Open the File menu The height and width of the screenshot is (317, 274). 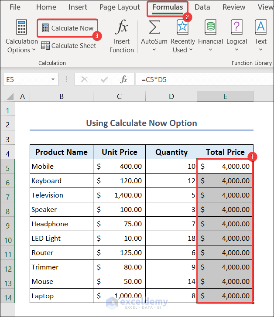click(15, 7)
